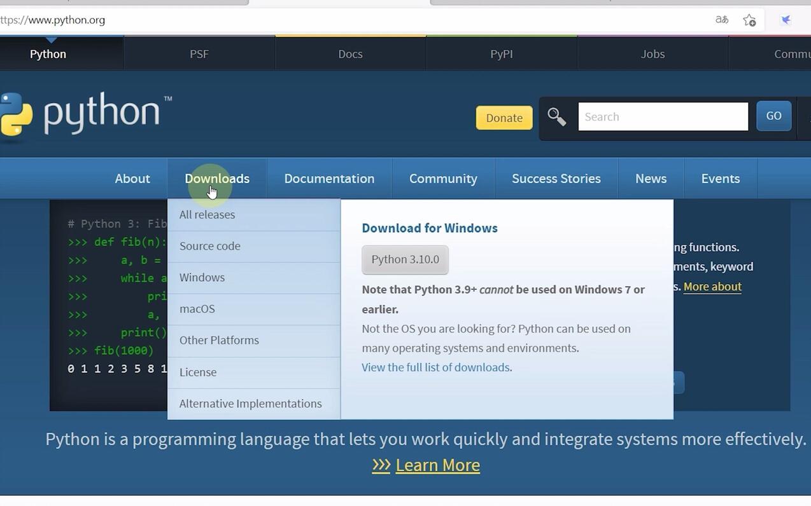Open the Jobs top tab
Viewport: 811px width, 506px height.
652,54
